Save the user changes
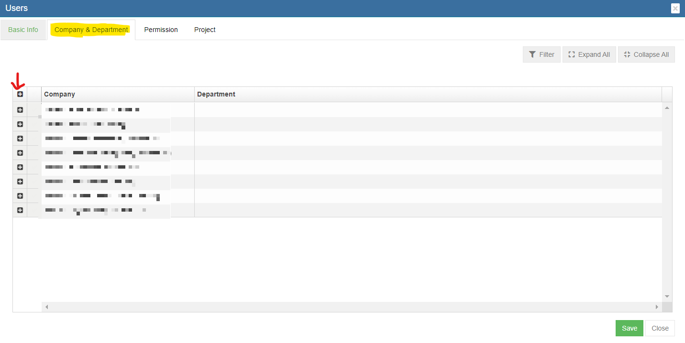This screenshot has height=343, width=685. tap(629, 328)
